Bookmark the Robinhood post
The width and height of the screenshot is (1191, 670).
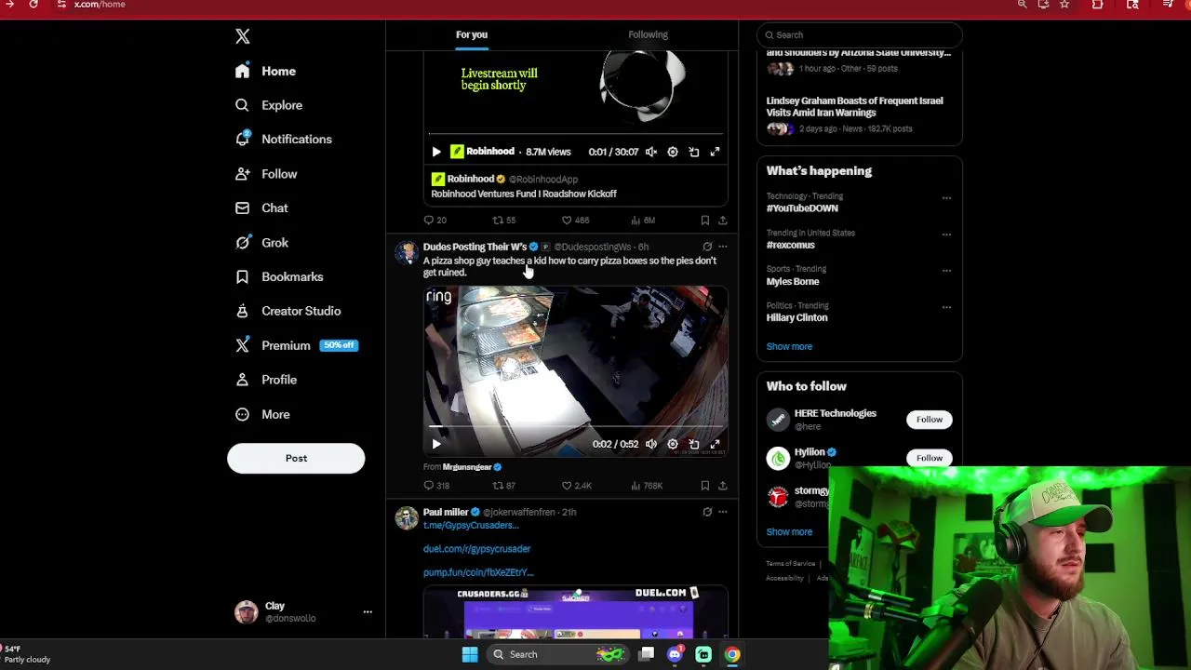tap(704, 221)
